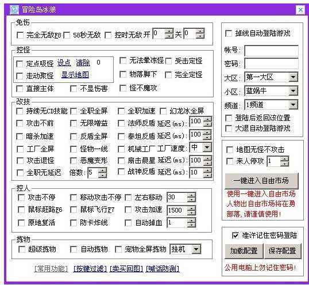
Task: Enable 控时无敌 checkbox
Action: tap(108, 35)
